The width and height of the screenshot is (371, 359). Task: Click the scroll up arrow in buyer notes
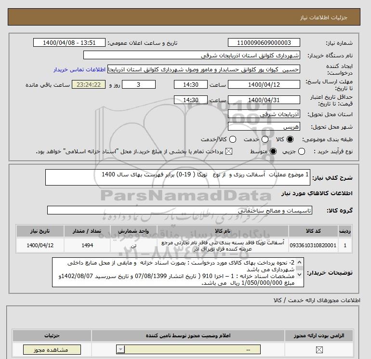(299, 262)
